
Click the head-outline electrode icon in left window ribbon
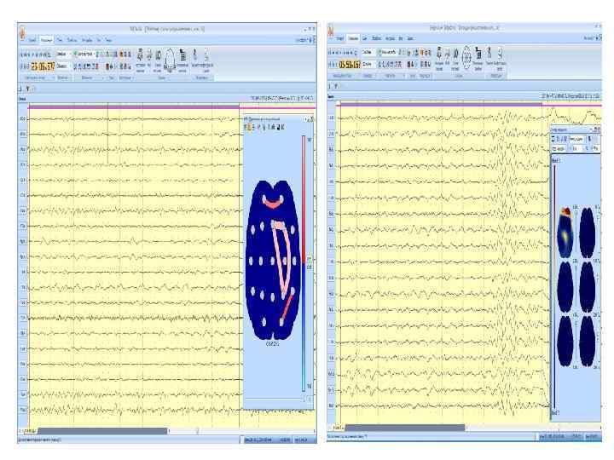[x=170, y=60]
